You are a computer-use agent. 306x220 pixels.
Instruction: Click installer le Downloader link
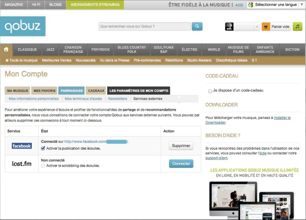point(248,120)
